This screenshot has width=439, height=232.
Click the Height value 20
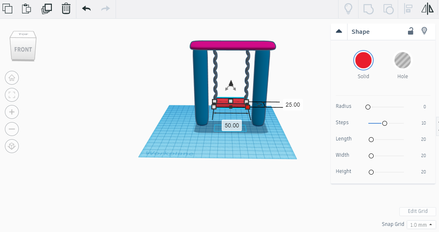pyautogui.click(x=423, y=172)
